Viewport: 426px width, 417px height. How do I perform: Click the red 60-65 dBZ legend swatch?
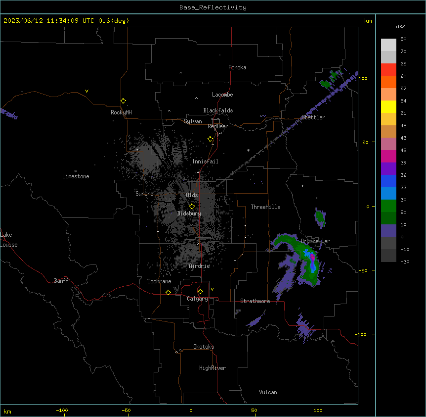click(x=388, y=69)
